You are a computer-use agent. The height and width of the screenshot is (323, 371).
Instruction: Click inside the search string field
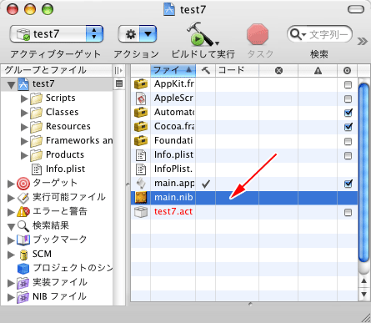328,35
